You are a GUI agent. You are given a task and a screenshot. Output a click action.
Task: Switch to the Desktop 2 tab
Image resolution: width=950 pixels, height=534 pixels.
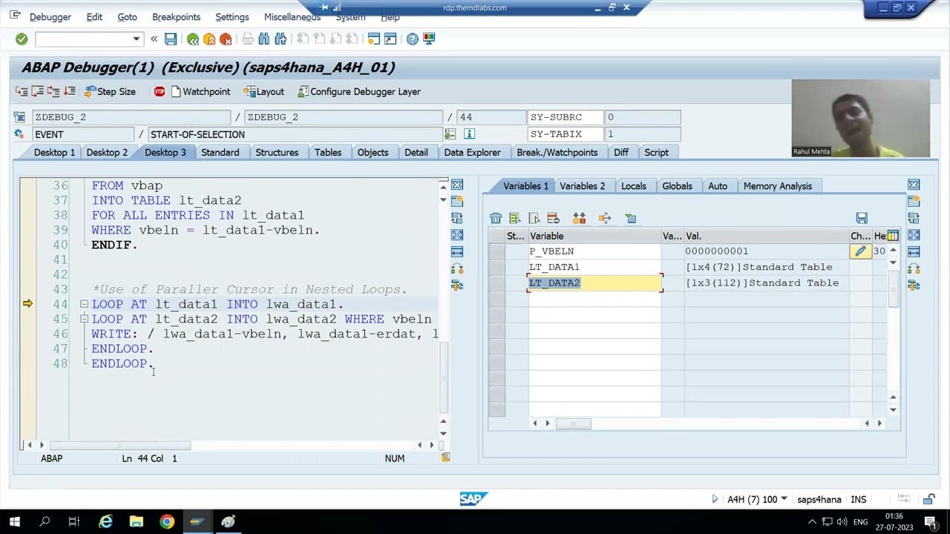coord(107,152)
